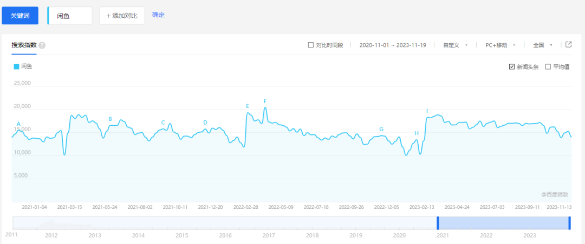Check the 平均值 checkbox

[548, 67]
